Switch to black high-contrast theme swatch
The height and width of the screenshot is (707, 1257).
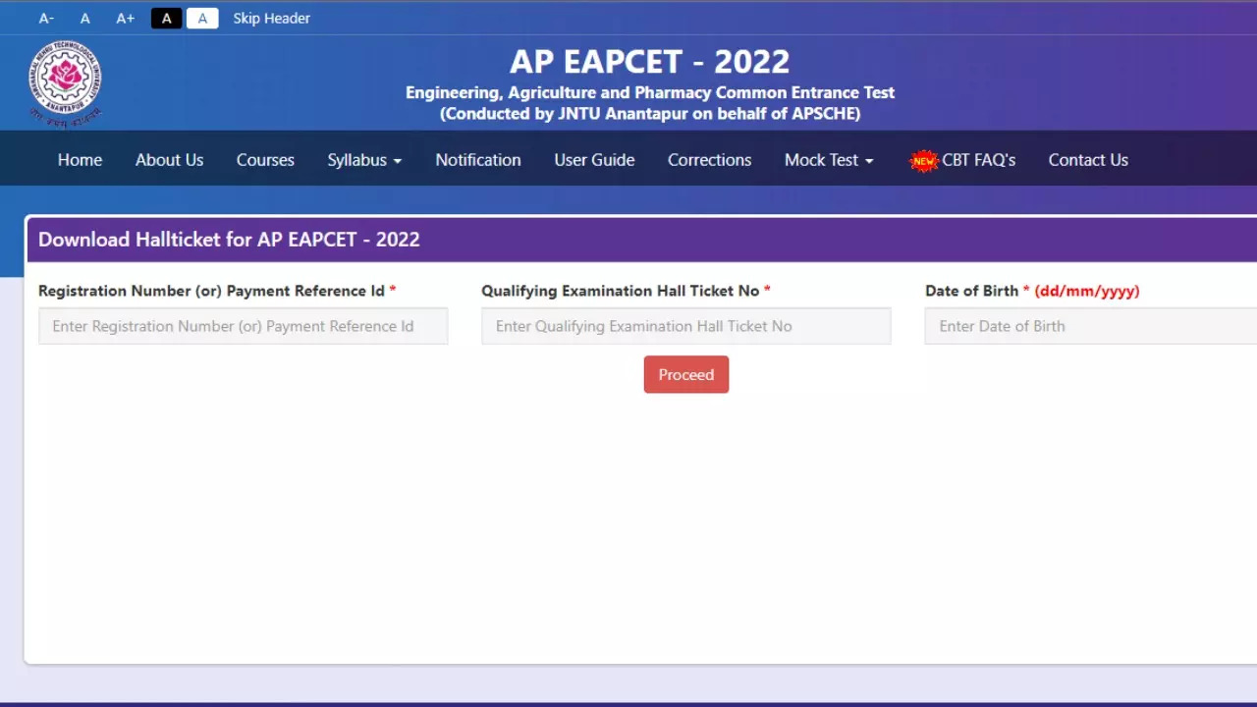pos(166,19)
